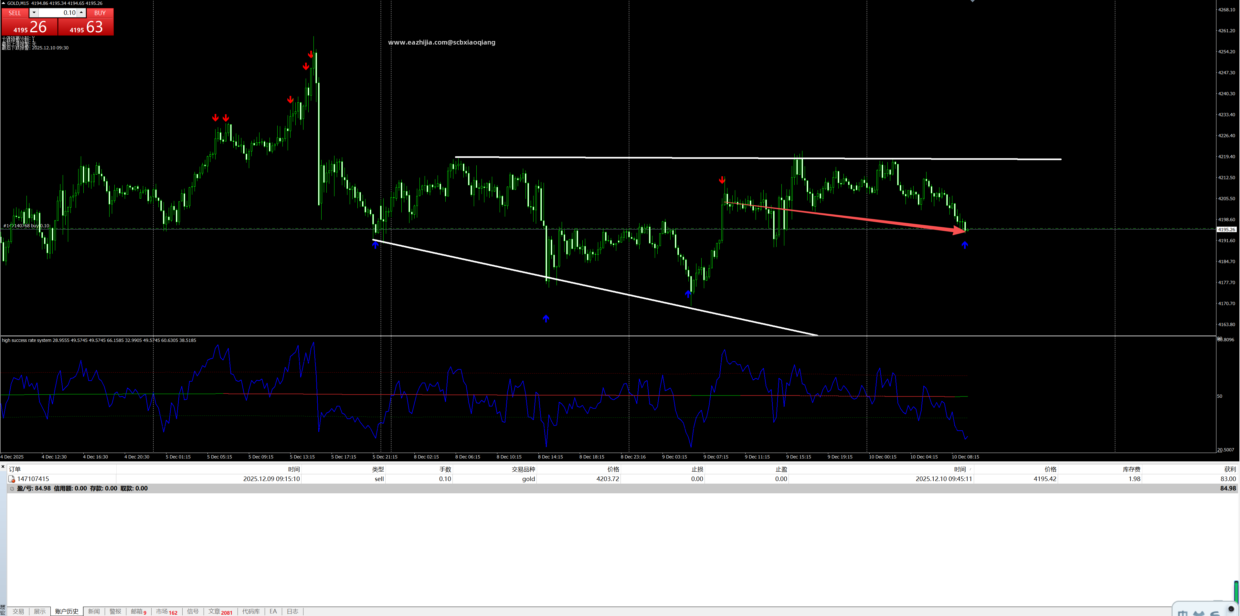The width and height of the screenshot is (1240, 616).
Task: Decrease lot size with down arrow
Action: tap(34, 13)
